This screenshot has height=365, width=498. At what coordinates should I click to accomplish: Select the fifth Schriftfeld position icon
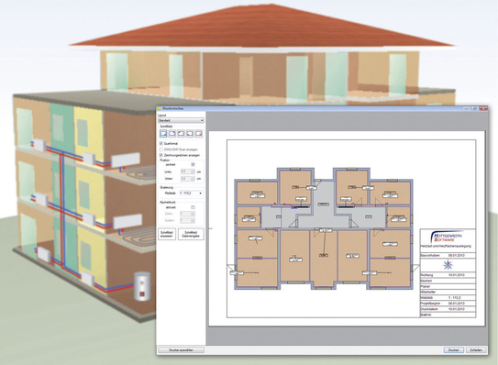click(199, 134)
